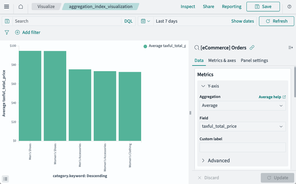Click the Women's Clothing axis label
The image size is (296, 184).
(130, 155)
